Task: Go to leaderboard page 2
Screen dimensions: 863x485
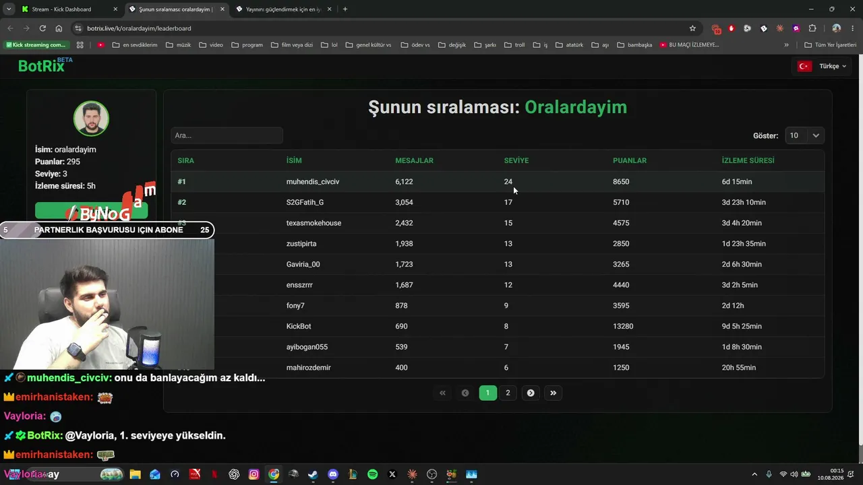Action: (508, 393)
